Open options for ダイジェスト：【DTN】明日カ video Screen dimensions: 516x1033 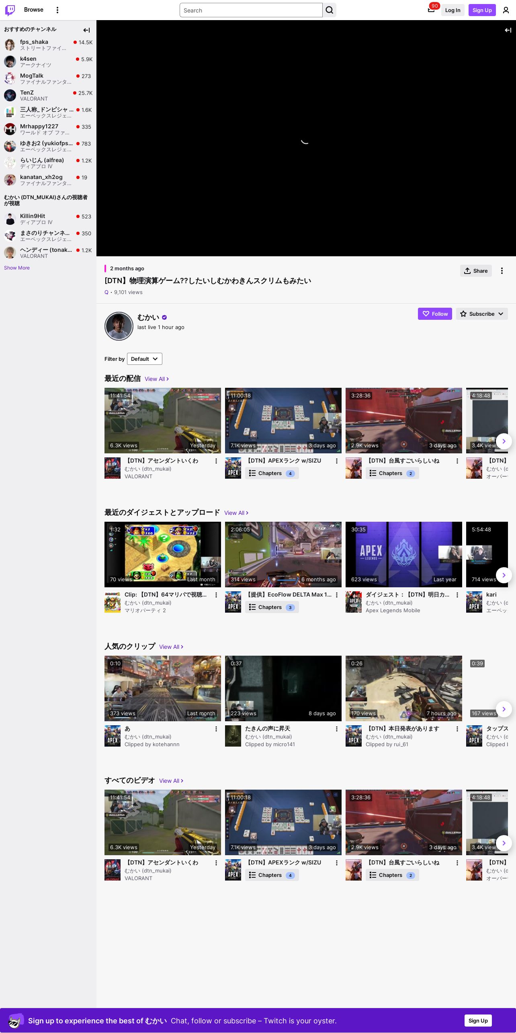[x=457, y=595]
